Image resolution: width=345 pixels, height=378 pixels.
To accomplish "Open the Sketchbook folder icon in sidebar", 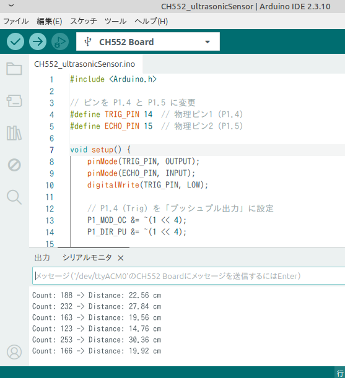I will (14, 69).
